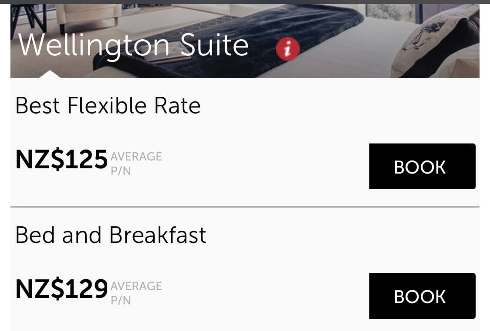This screenshot has width=490, height=331.
Task: Tap the Wellington Suite title
Action: 133,45
